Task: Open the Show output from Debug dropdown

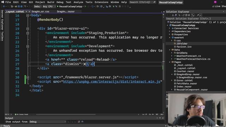Action: [48, 122]
